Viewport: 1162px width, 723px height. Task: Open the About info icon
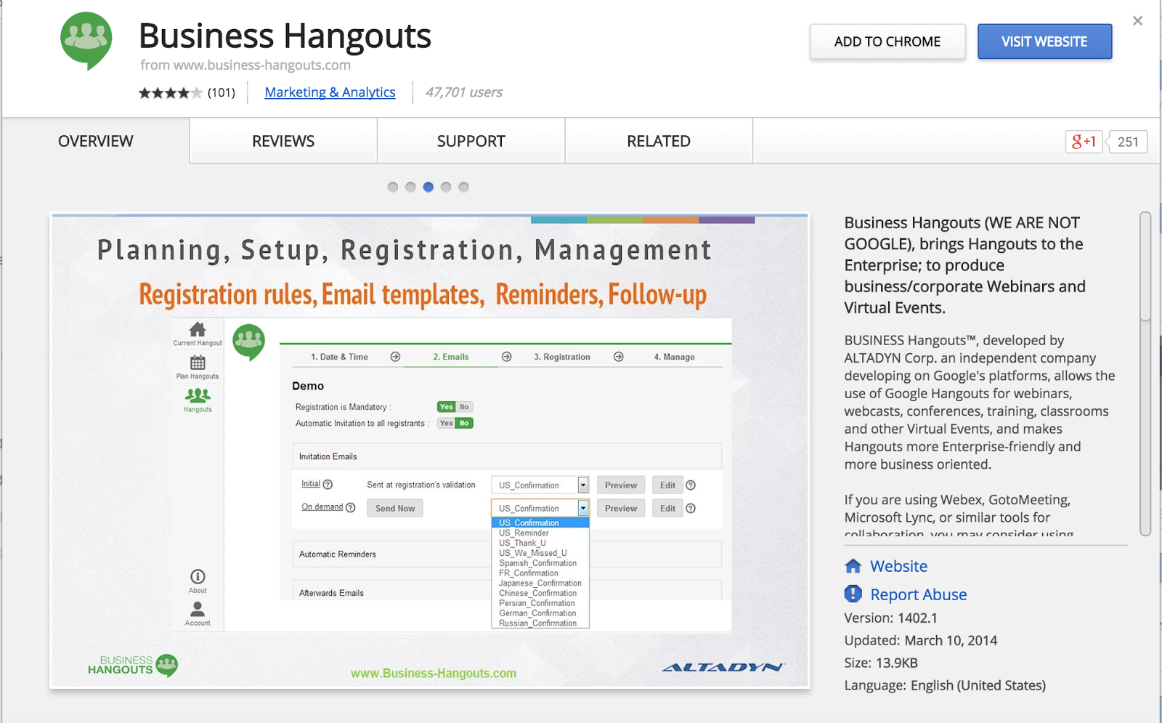pyautogui.click(x=197, y=576)
